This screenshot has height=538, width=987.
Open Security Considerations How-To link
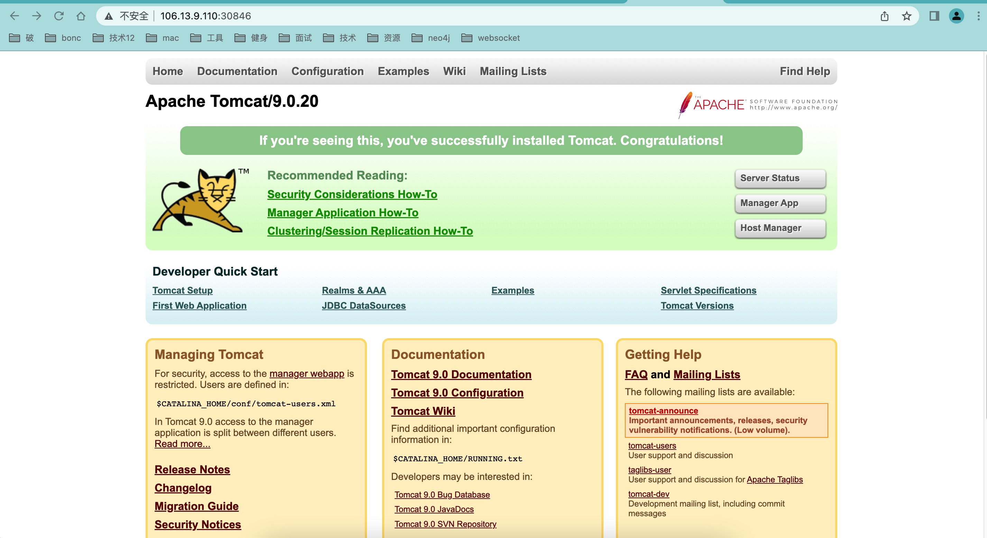tap(352, 194)
